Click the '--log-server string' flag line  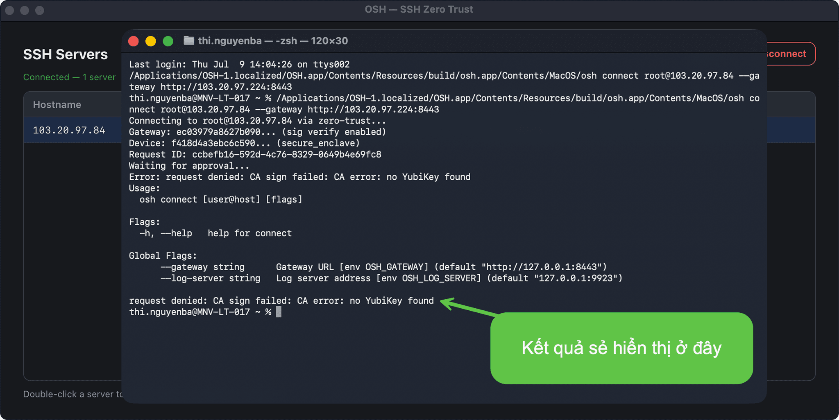pos(391,278)
